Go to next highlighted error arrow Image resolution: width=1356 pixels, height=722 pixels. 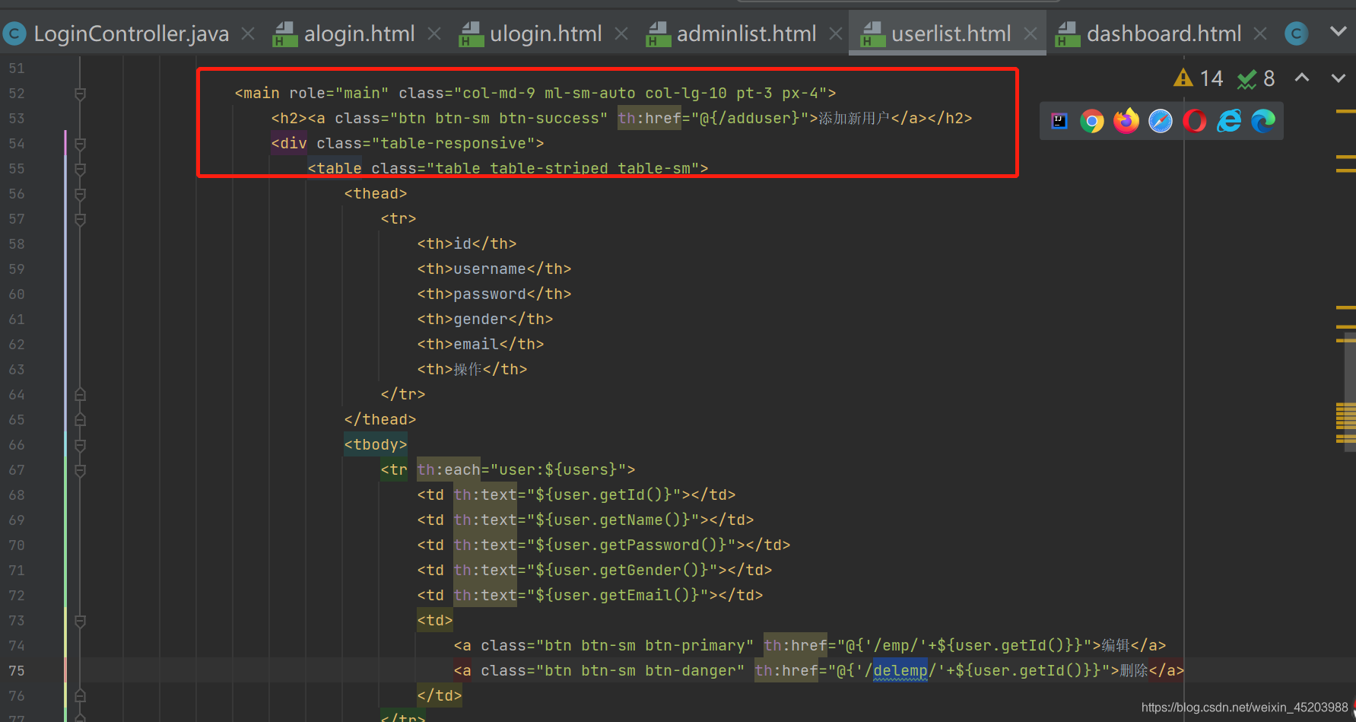(1339, 78)
